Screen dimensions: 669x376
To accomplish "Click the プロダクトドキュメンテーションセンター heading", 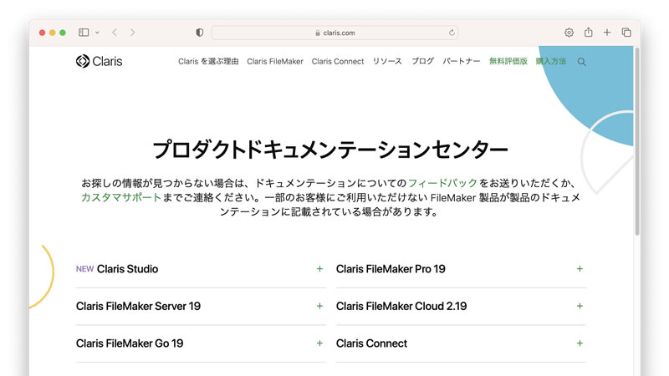I will (x=330, y=150).
